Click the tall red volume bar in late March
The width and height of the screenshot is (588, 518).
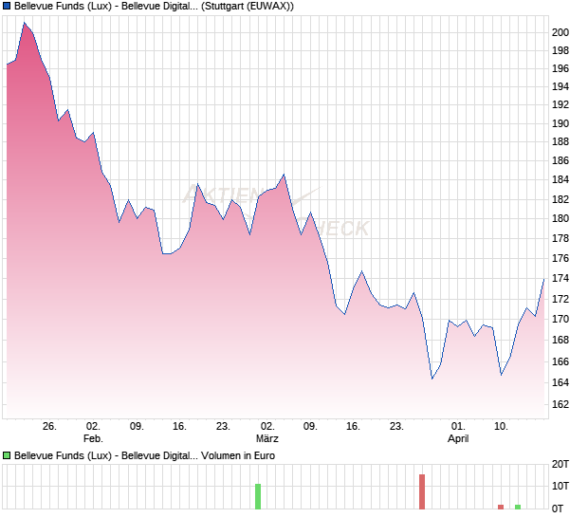[x=422, y=491]
